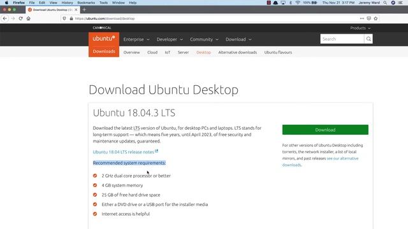Switch to the Overview sub-tab
The width and height of the screenshot is (408, 229).
(132, 52)
